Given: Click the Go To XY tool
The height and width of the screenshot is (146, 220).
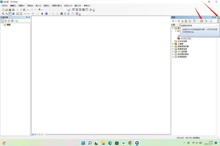Looking at the screenshot, I should coord(68,14).
